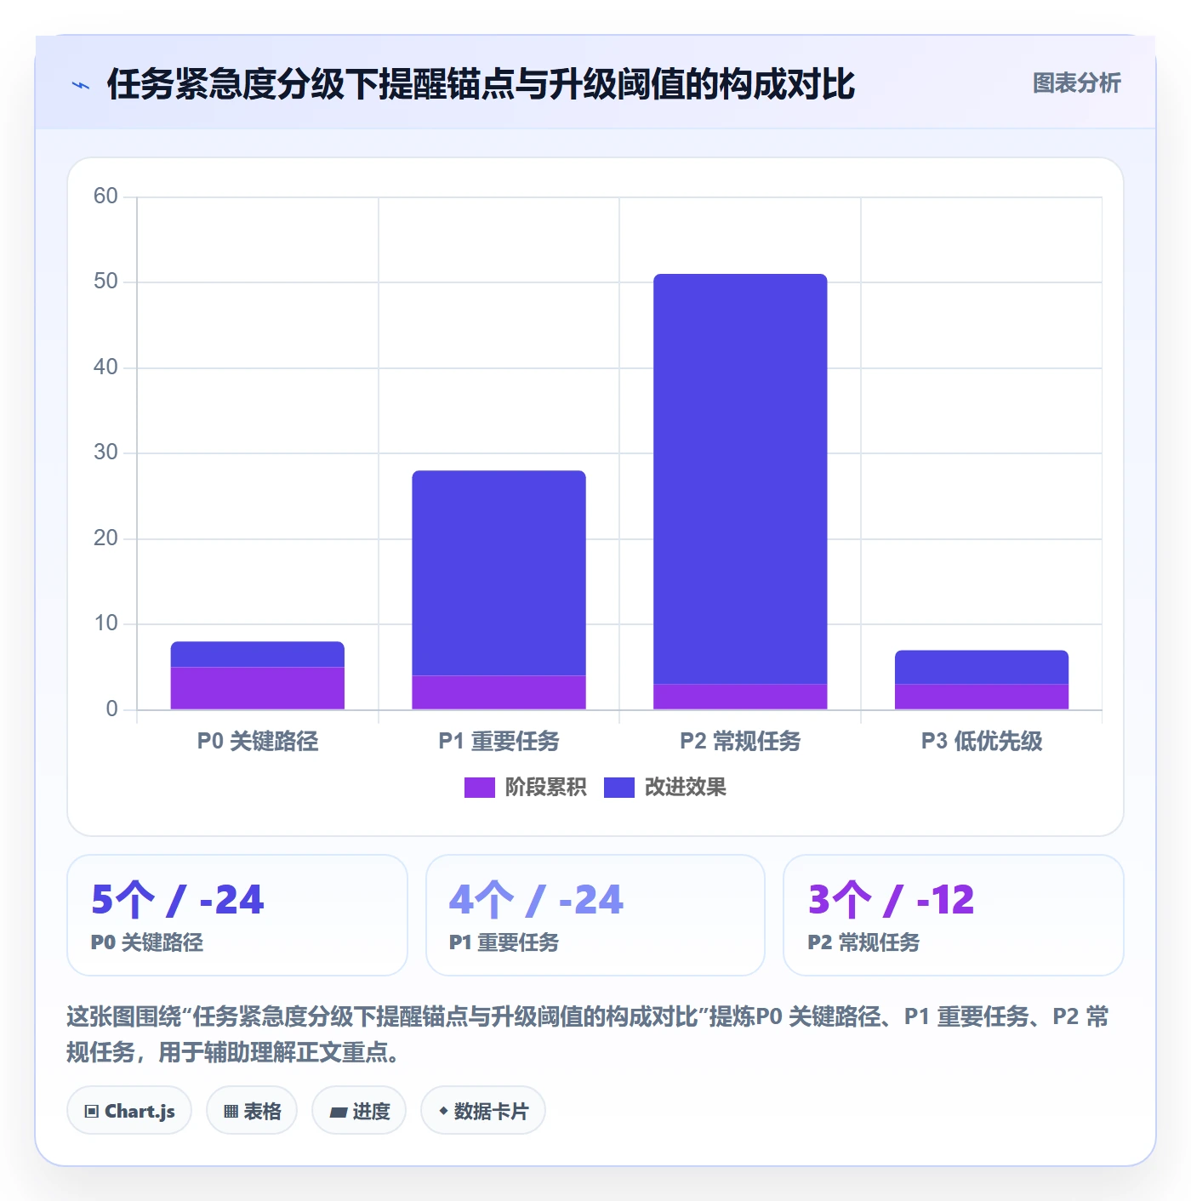Click the purple 阶段累积 bar for P0 关键路径
Viewport: 1191px width, 1201px height.
(x=258, y=688)
